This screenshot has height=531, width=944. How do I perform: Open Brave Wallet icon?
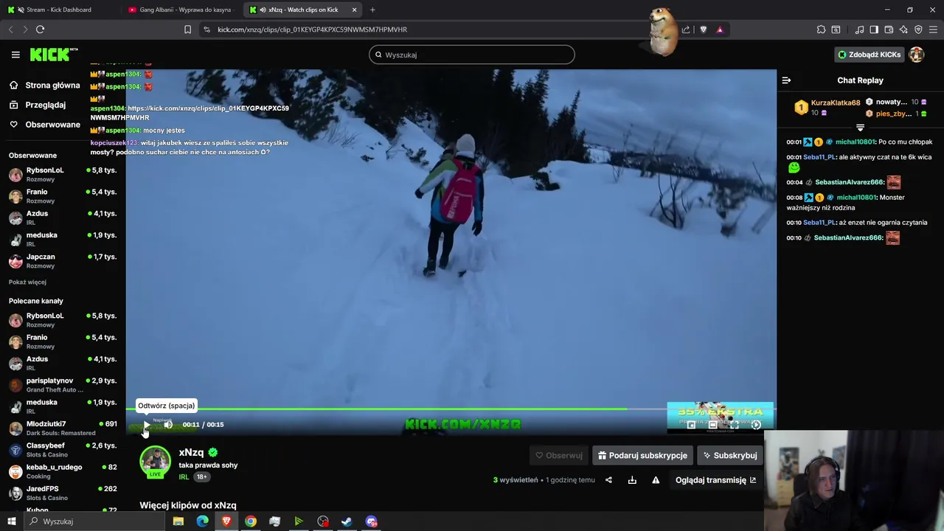click(889, 29)
